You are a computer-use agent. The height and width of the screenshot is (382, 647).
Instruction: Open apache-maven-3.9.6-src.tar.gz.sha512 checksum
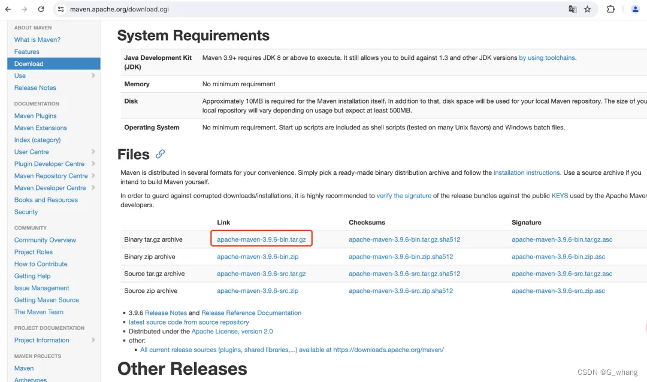click(404, 274)
